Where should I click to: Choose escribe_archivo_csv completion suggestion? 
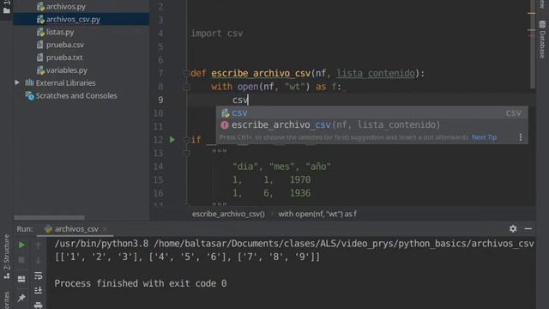[371, 125]
